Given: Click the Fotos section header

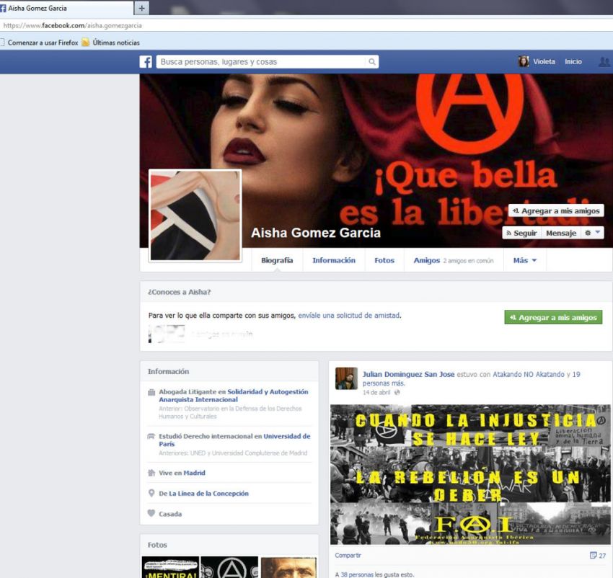Looking at the screenshot, I should click(157, 545).
